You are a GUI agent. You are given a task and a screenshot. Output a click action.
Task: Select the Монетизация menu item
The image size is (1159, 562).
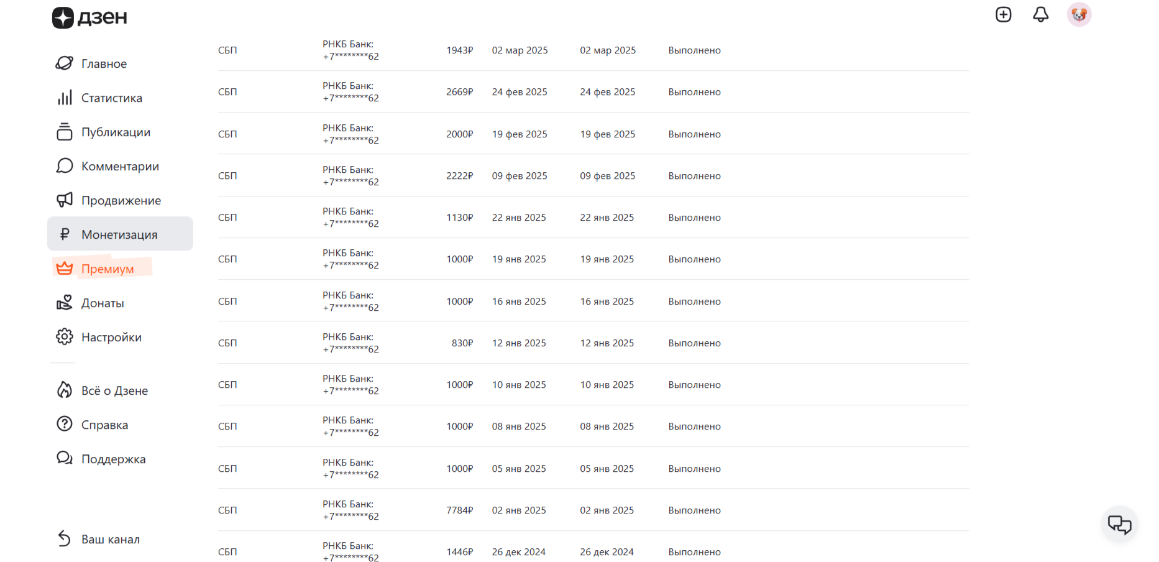click(x=119, y=234)
